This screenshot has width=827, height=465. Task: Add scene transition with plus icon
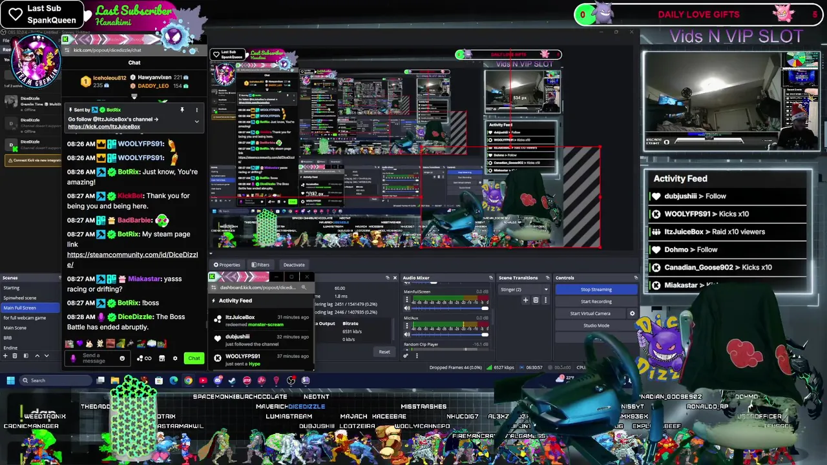point(525,300)
